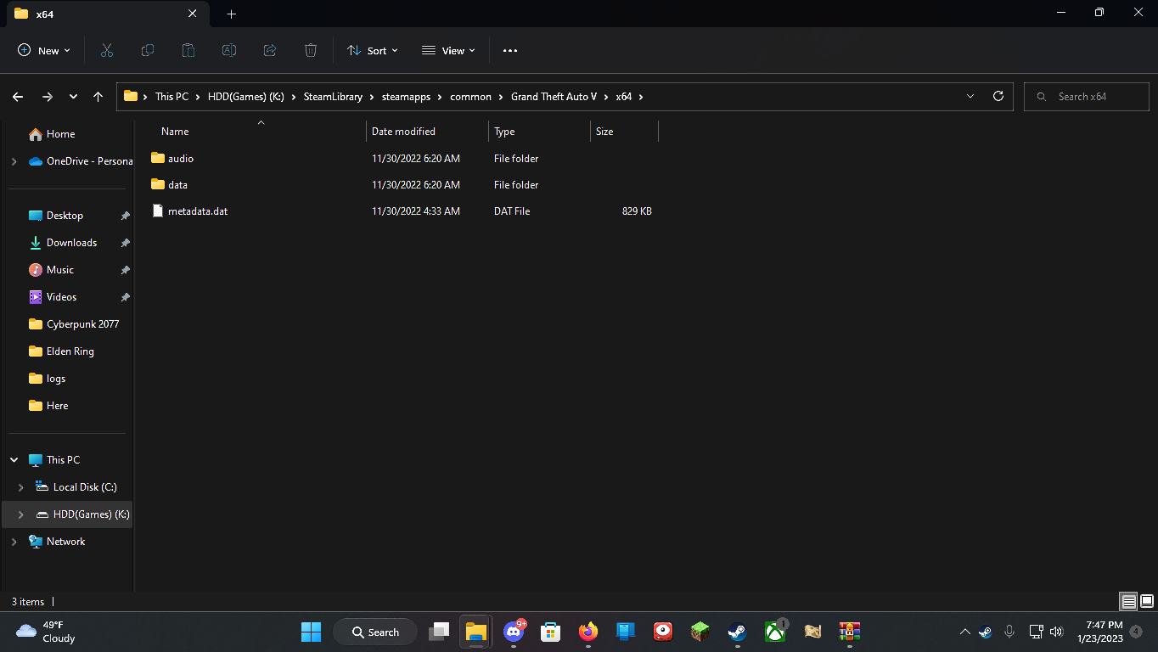The width and height of the screenshot is (1158, 652).
Task: Expand Local Disk (C:) node
Action: click(21, 487)
